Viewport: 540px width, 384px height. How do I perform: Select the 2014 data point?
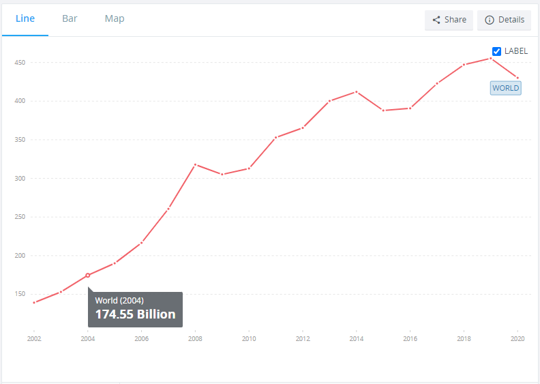click(357, 91)
